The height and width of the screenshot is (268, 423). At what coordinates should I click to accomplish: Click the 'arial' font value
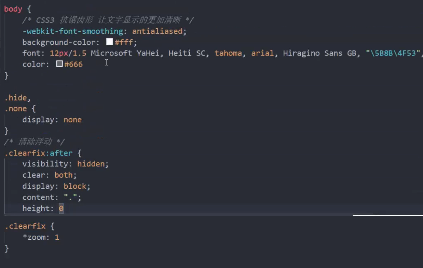[262, 53]
